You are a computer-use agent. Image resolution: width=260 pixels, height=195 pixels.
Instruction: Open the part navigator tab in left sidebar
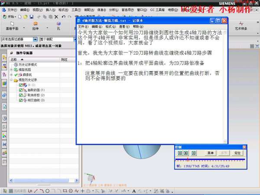4,75
